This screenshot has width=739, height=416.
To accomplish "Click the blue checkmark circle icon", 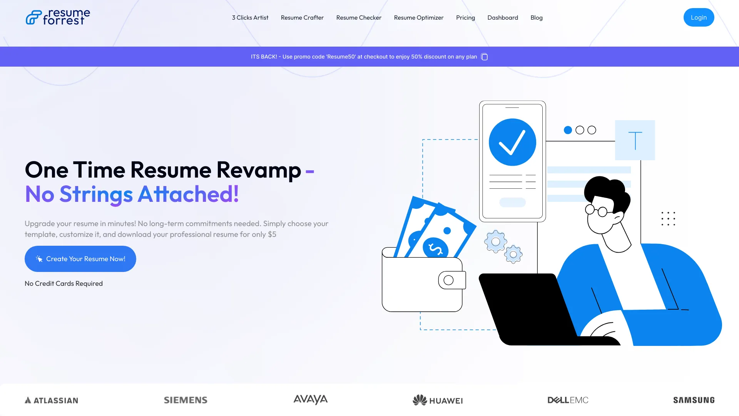I will (512, 142).
